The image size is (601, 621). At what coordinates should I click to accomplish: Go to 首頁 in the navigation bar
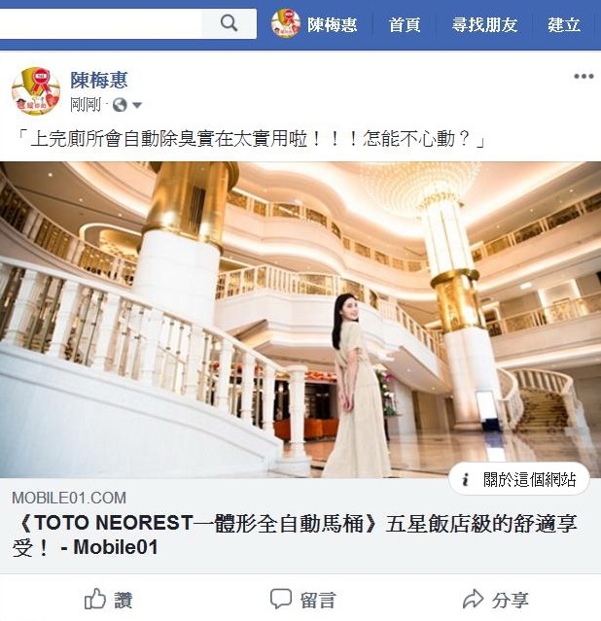coord(405,24)
